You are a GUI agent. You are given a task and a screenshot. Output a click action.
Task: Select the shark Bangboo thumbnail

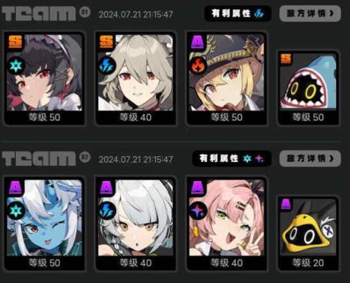point(308,88)
